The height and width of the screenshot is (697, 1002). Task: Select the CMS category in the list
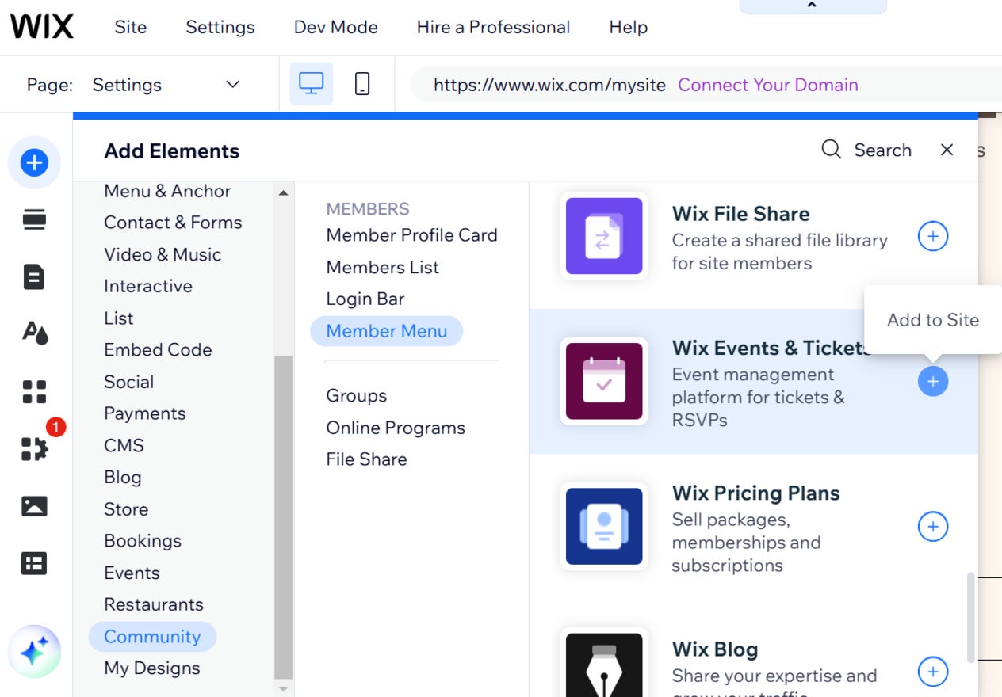[x=124, y=445]
